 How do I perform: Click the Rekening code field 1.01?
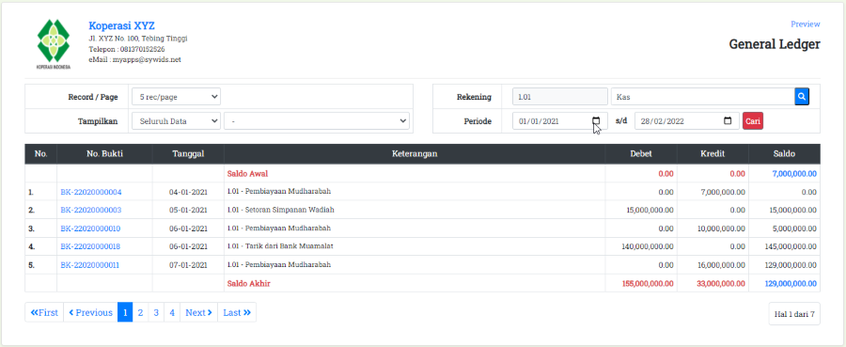click(x=560, y=97)
